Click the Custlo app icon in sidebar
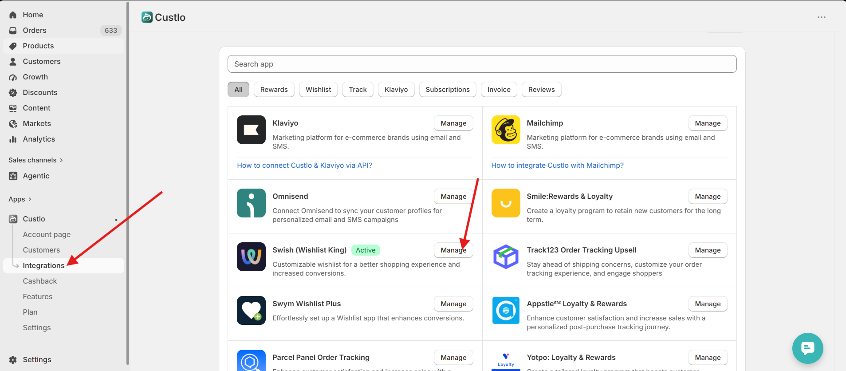This screenshot has height=371, width=846. pyautogui.click(x=13, y=219)
